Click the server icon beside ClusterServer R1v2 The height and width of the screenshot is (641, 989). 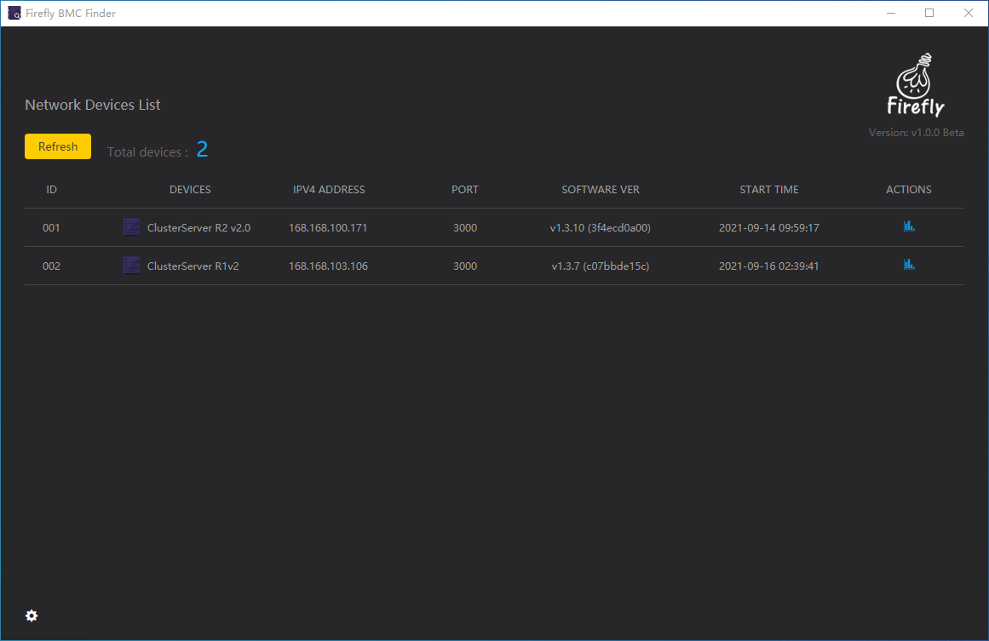coord(131,266)
